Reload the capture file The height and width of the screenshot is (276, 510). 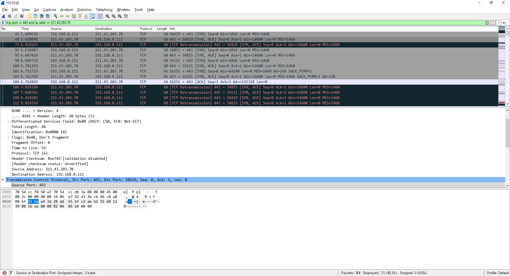[x=48, y=16]
